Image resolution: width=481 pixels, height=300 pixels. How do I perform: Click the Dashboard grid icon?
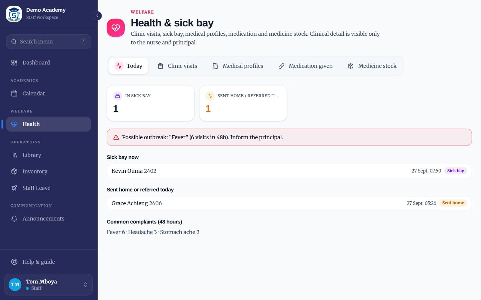(x=14, y=63)
